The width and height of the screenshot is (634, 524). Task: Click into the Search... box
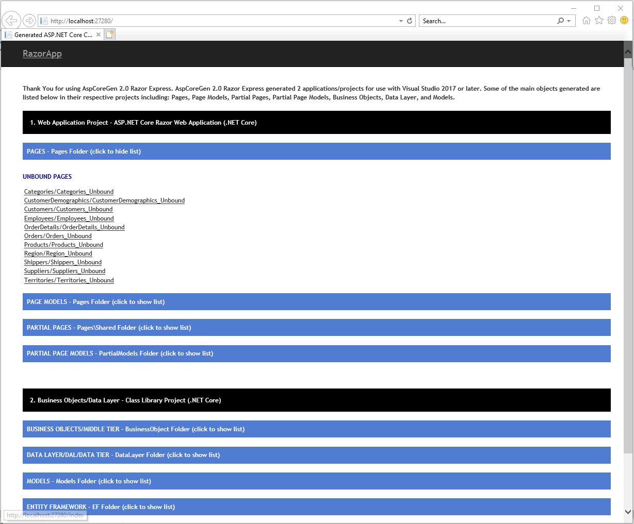487,21
